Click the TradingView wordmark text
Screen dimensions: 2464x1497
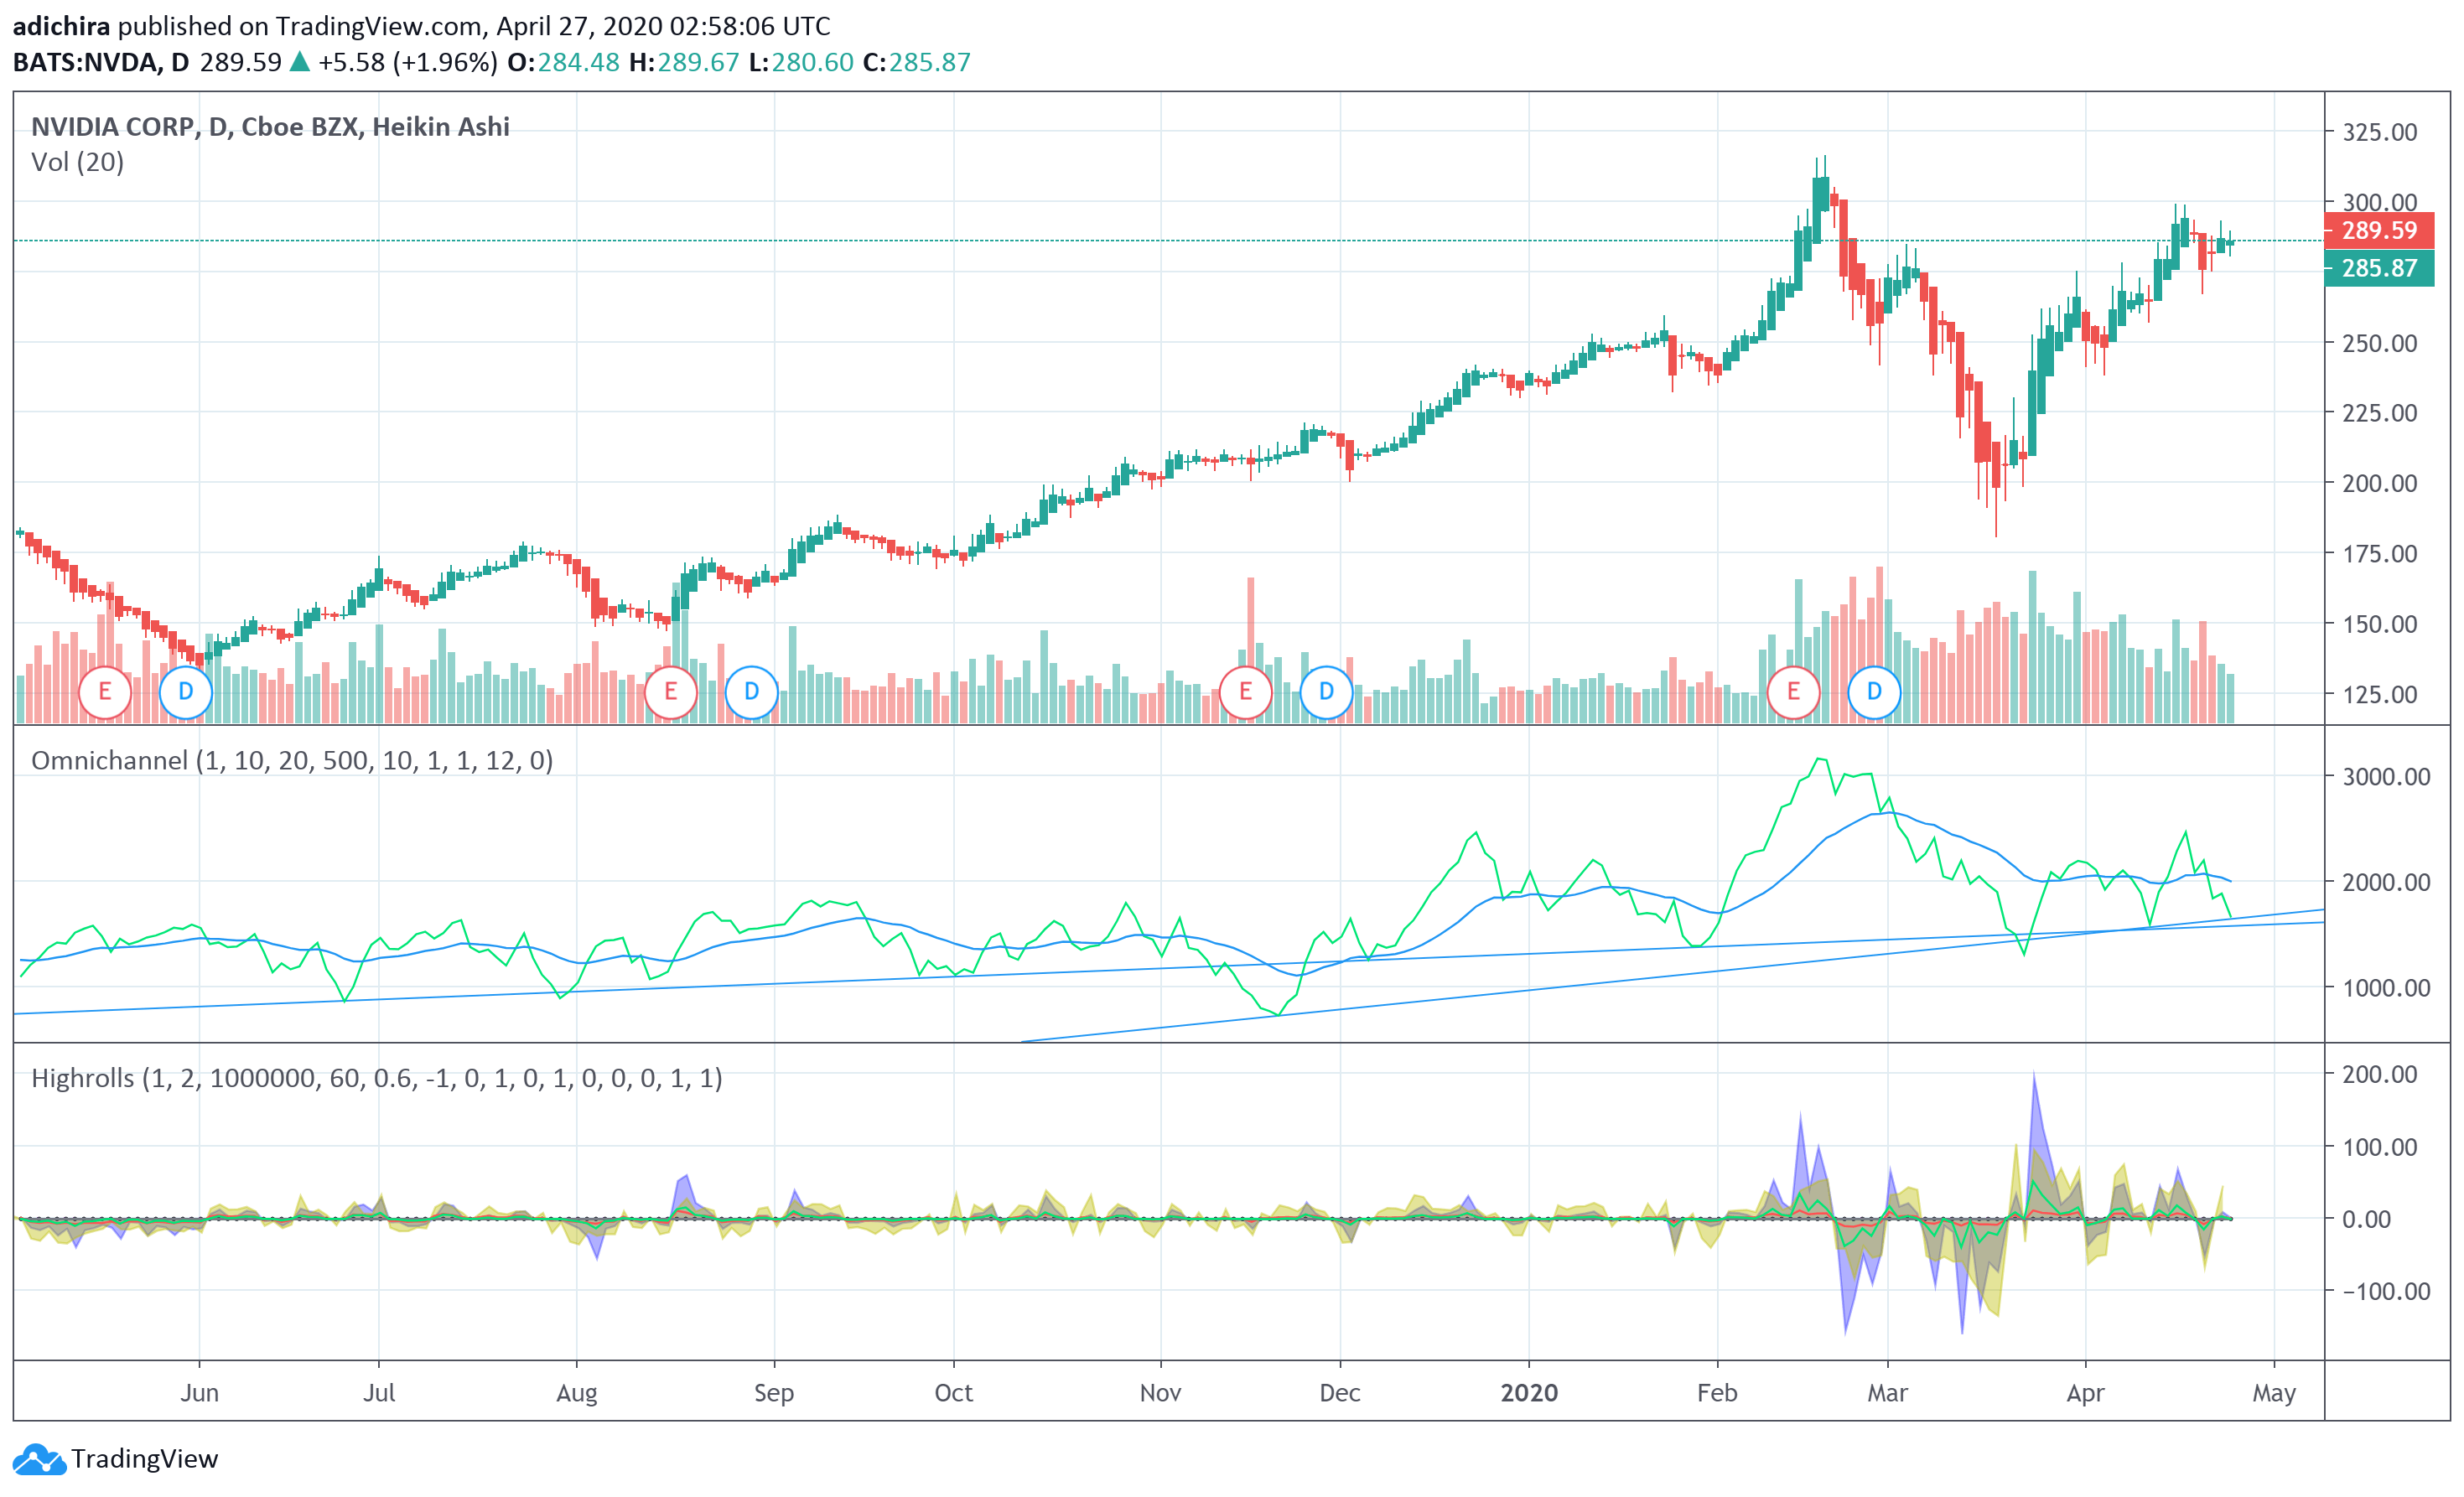pyautogui.click(x=145, y=1459)
